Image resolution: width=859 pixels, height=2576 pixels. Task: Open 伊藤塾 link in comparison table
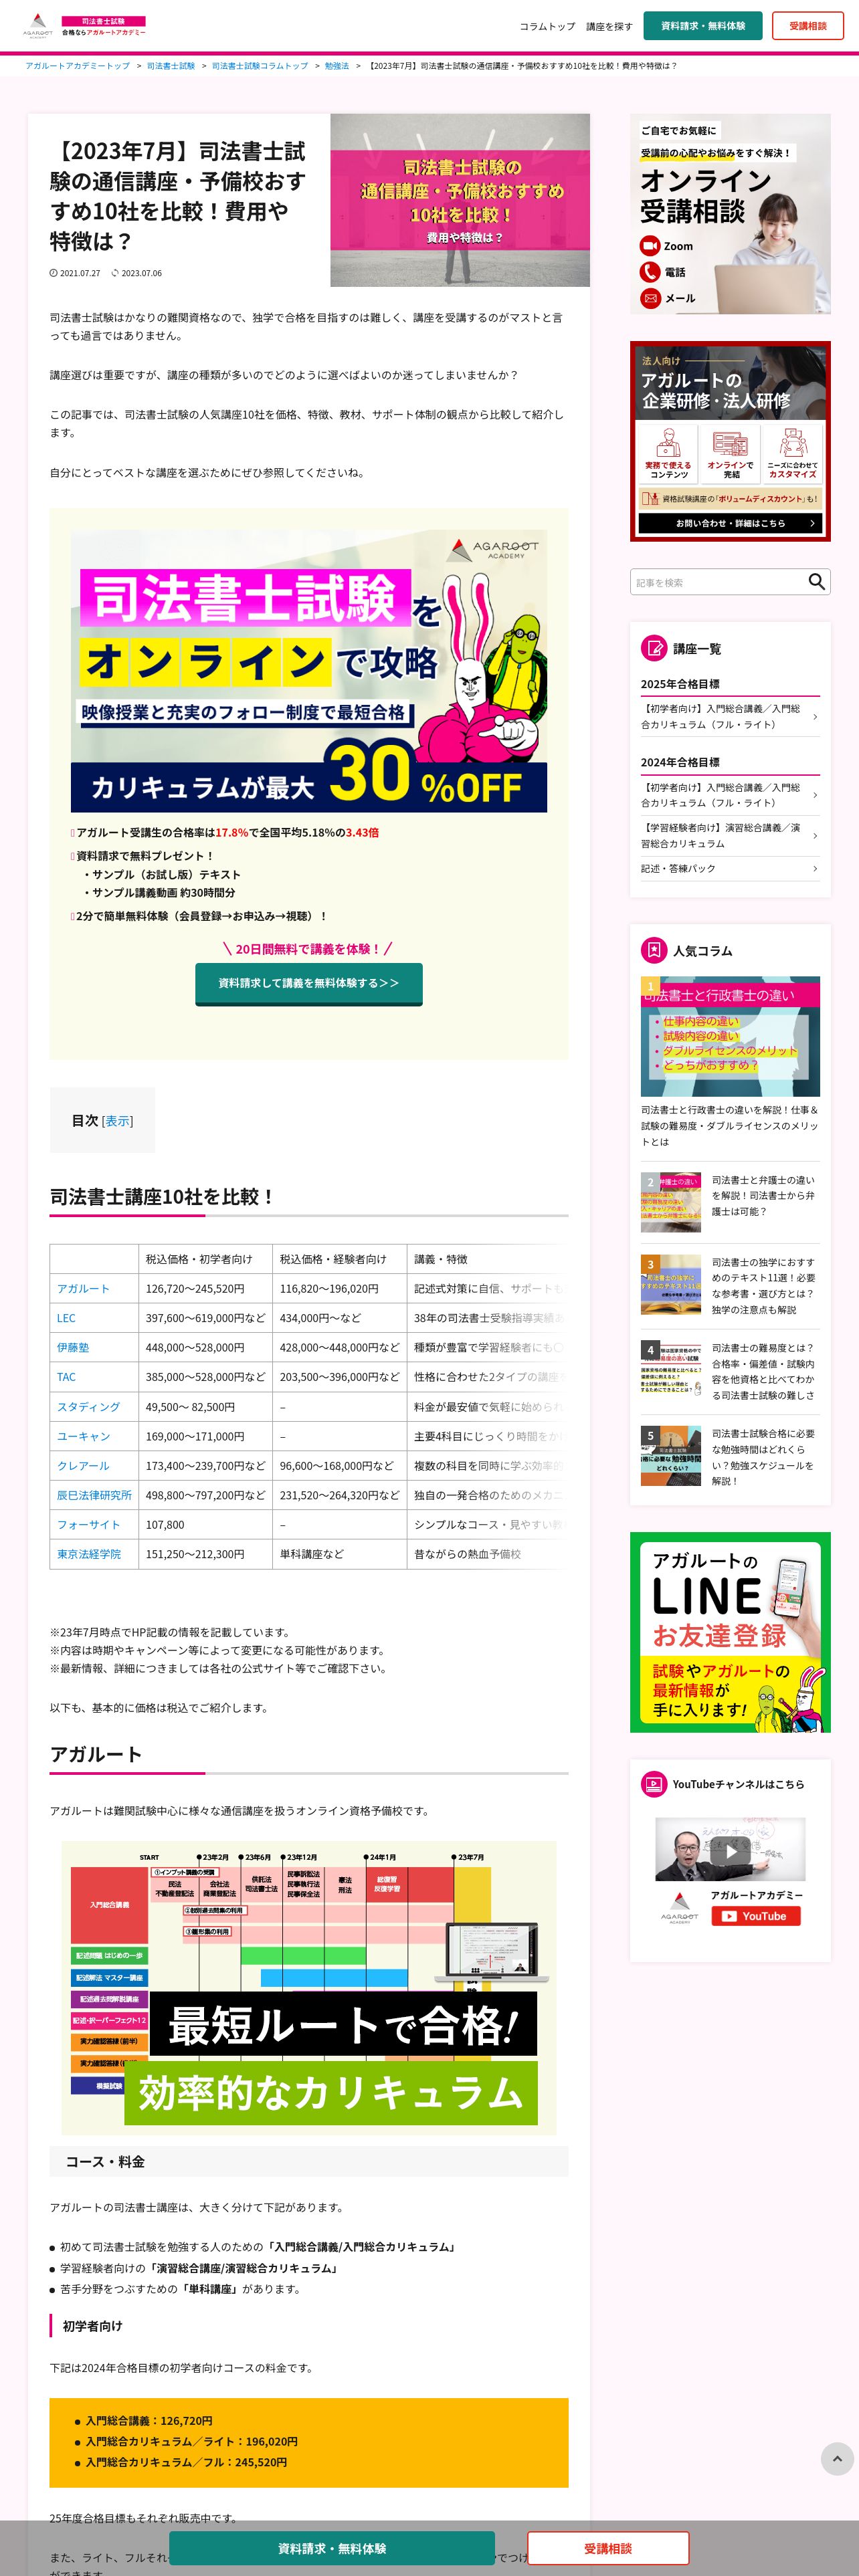[73, 1348]
